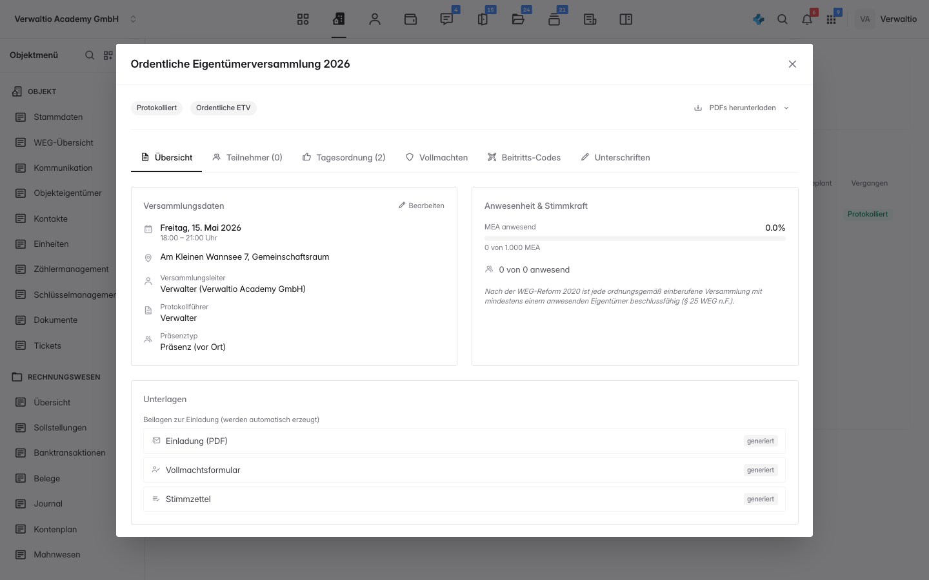The width and height of the screenshot is (929, 580).
Task: Open the PDFs herunterladen dropdown
Action: click(x=742, y=108)
